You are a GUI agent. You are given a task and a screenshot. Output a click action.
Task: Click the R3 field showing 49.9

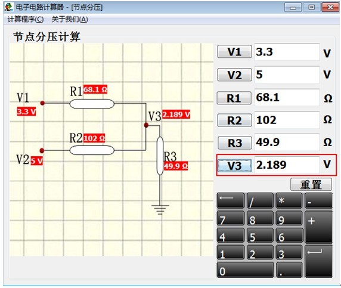(287, 143)
